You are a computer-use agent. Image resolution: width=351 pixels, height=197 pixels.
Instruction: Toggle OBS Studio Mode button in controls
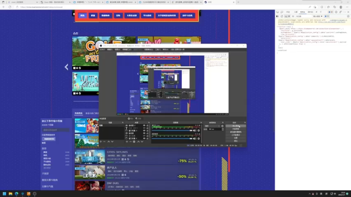pyautogui.click(x=236, y=135)
